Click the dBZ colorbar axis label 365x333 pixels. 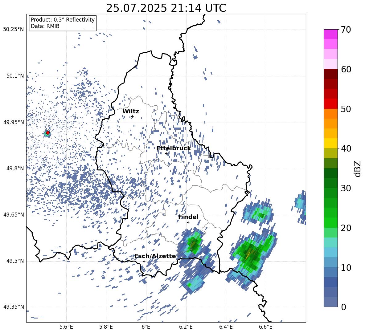click(358, 169)
